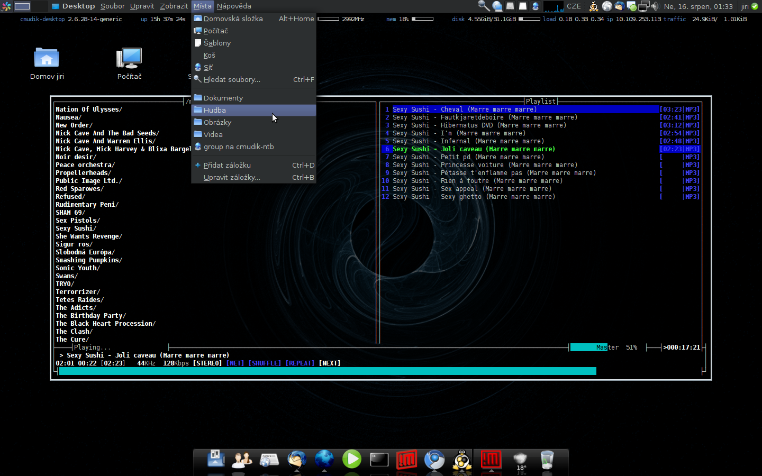Select Dokumenty from the Místa menu

(x=253, y=98)
